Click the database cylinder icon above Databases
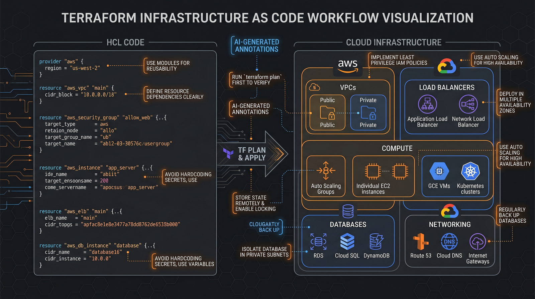 348,211
